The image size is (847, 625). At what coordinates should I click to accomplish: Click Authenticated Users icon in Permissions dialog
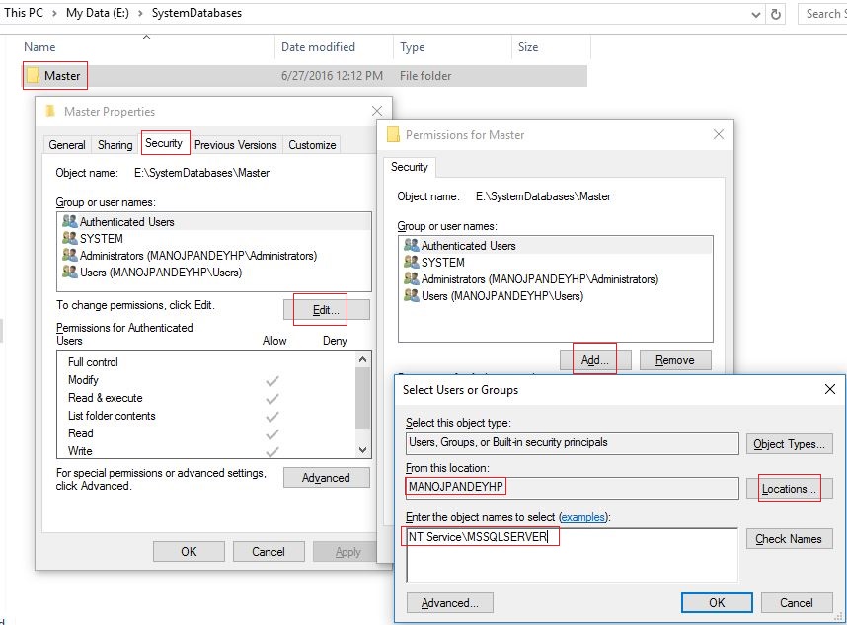pyautogui.click(x=411, y=245)
